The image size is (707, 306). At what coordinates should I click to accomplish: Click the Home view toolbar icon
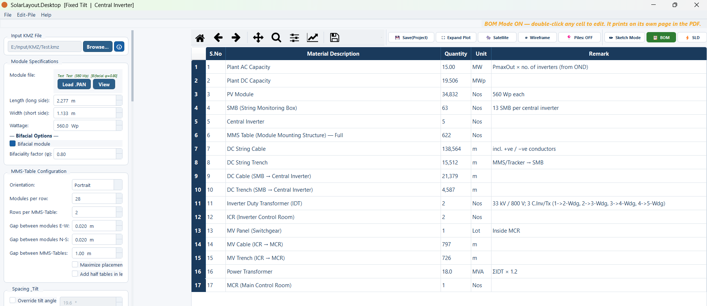[200, 38]
